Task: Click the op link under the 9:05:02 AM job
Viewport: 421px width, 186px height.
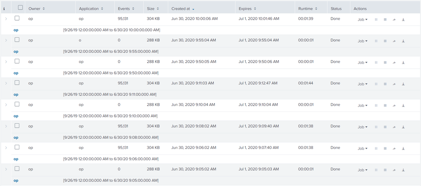Action: (x=16, y=181)
